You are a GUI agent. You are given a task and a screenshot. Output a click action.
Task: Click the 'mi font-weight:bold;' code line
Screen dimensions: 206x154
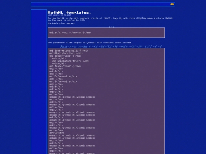click(x=69, y=51)
